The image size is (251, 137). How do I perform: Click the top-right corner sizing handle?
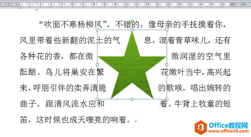pyautogui.click(x=167, y=30)
